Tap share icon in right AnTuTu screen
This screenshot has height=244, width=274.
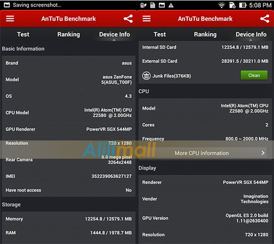[265, 19]
